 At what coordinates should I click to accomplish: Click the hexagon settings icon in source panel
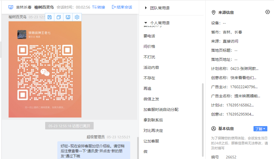click(x=268, y=12)
